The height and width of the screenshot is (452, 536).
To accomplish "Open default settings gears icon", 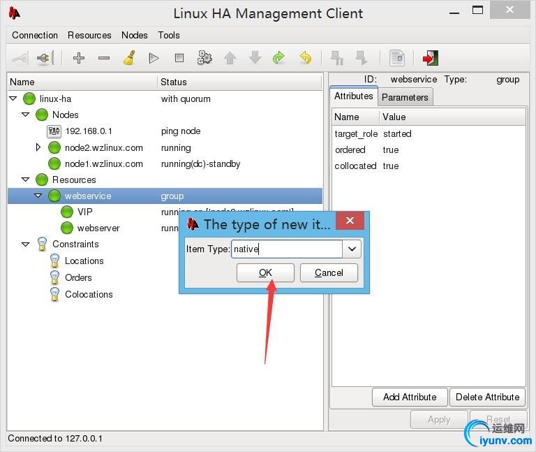I will [x=204, y=58].
